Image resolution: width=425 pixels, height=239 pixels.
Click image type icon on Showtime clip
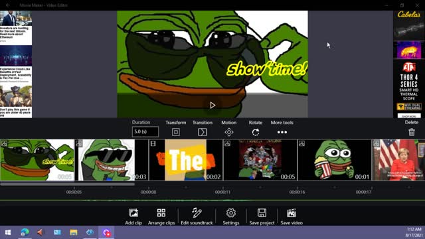pyautogui.click(x=5, y=143)
